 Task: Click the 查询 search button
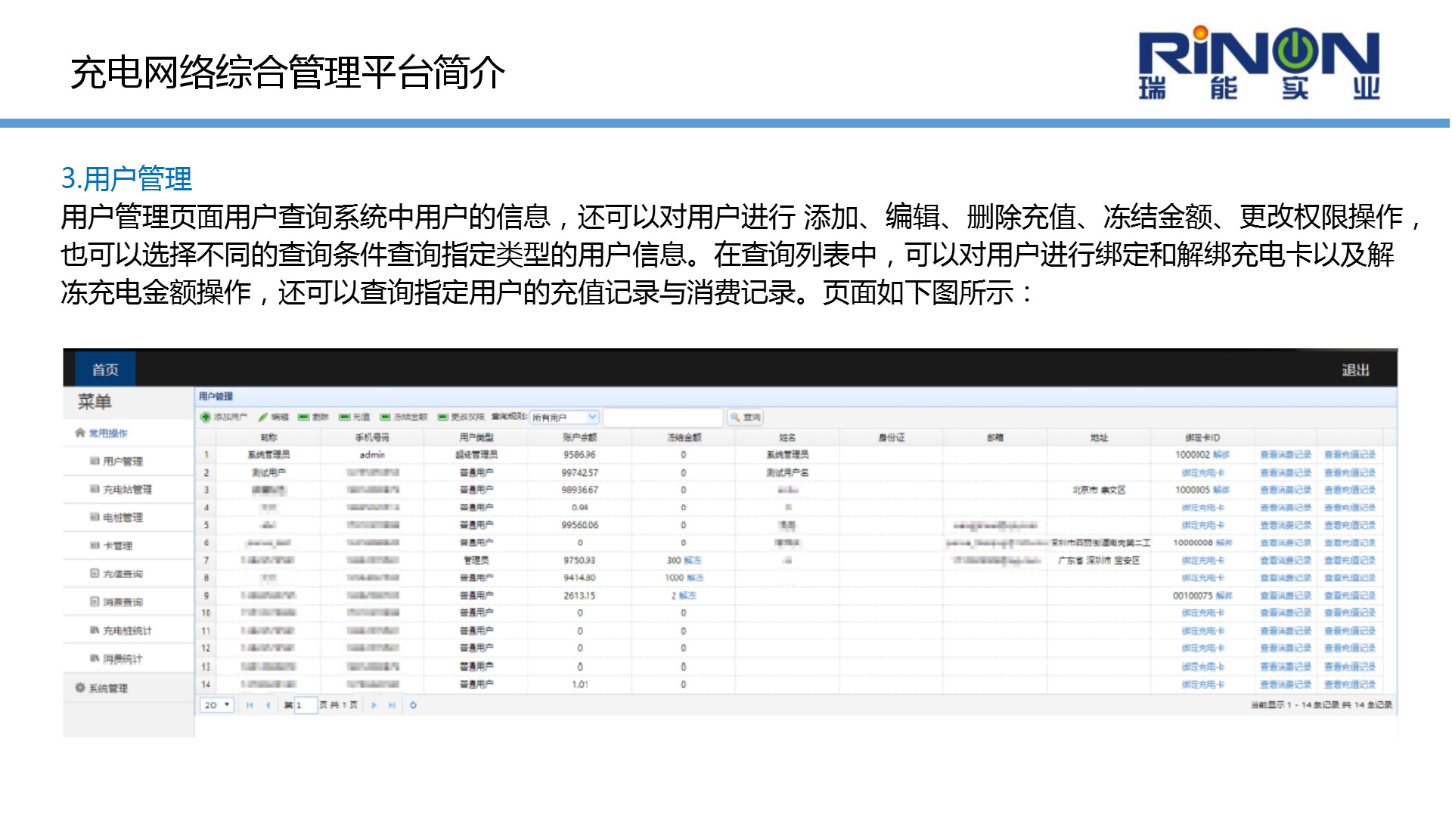point(745,417)
